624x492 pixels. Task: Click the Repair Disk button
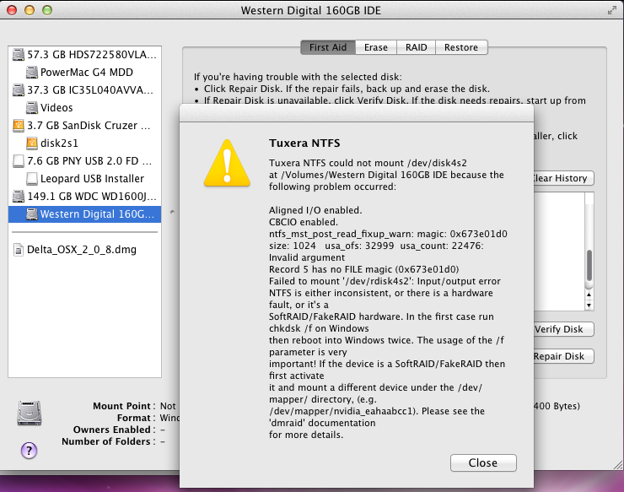tap(563, 356)
